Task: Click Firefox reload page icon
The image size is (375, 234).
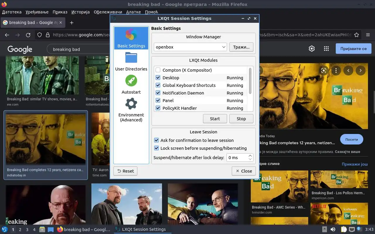Action: (28, 35)
